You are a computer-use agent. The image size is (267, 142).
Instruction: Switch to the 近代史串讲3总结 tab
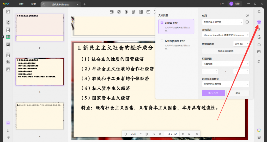pyautogui.click(x=60, y=4)
